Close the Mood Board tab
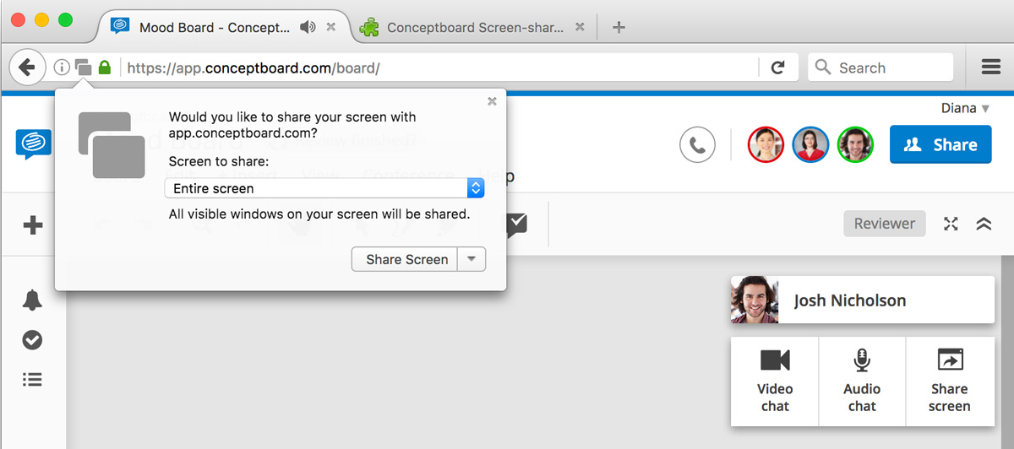The image size is (1014, 449). (331, 27)
